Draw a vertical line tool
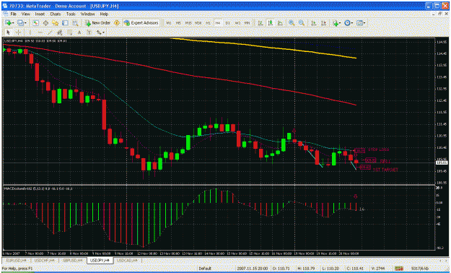The height and width of the screenshot is (273, 451). [x=30, y=32]
